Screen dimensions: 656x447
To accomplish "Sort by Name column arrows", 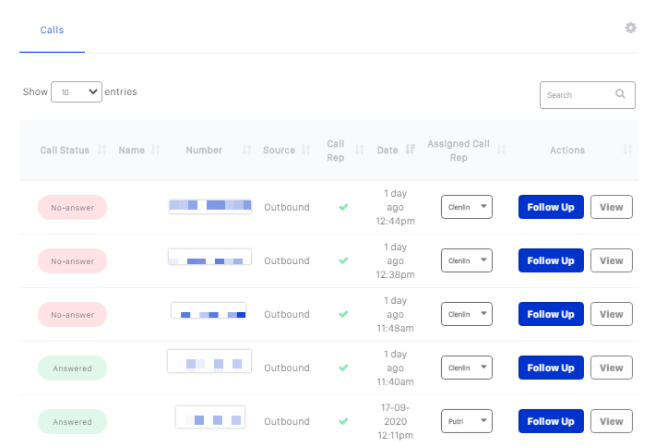I will pos(156,150).
